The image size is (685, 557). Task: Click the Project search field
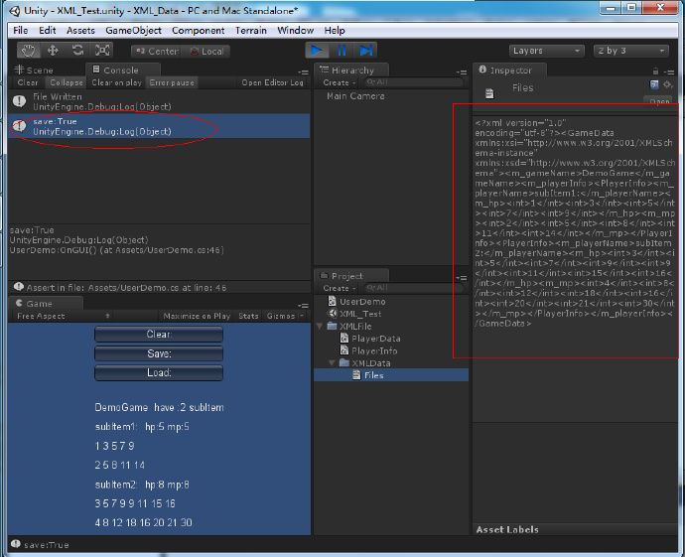pos(414,288)
